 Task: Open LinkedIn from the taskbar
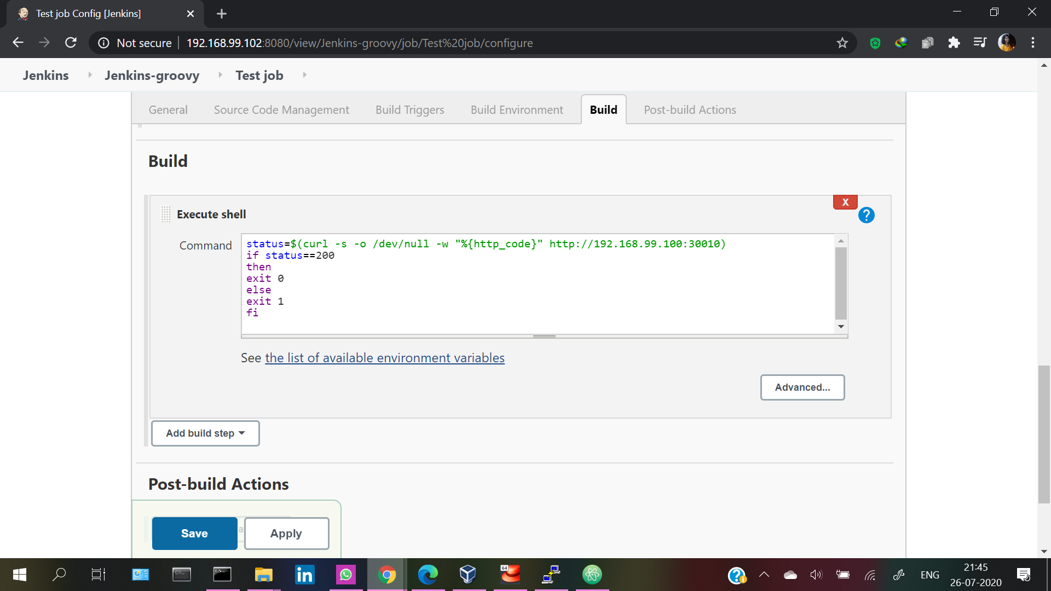click(x=304, y=575)
